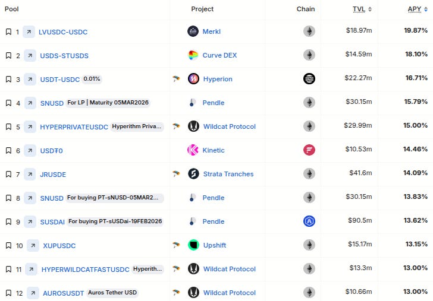
Task: Click the Hyperion project logo
Action: pos(193,79)
